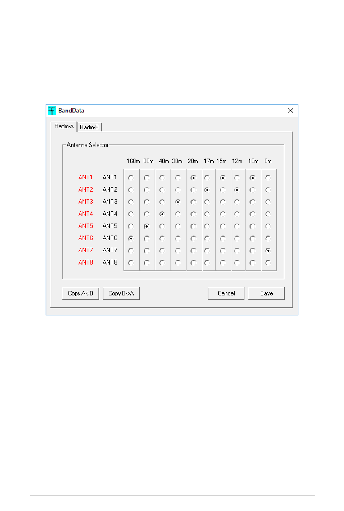Click the Antenna Selector group title
This screenshot has height=511, width=344.
[88, 145]
